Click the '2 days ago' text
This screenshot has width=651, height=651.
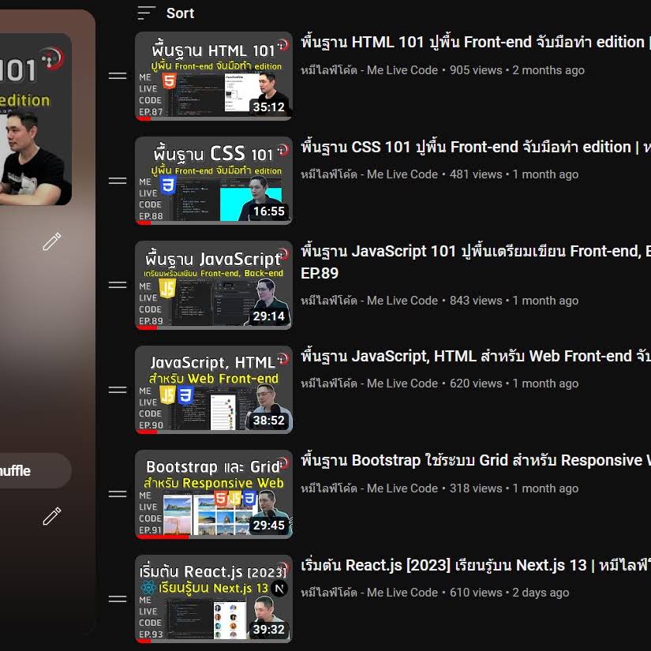[x=541, y=593]
